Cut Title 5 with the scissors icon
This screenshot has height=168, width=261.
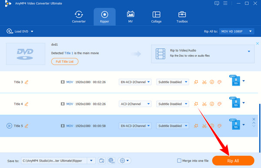(204, 126)
